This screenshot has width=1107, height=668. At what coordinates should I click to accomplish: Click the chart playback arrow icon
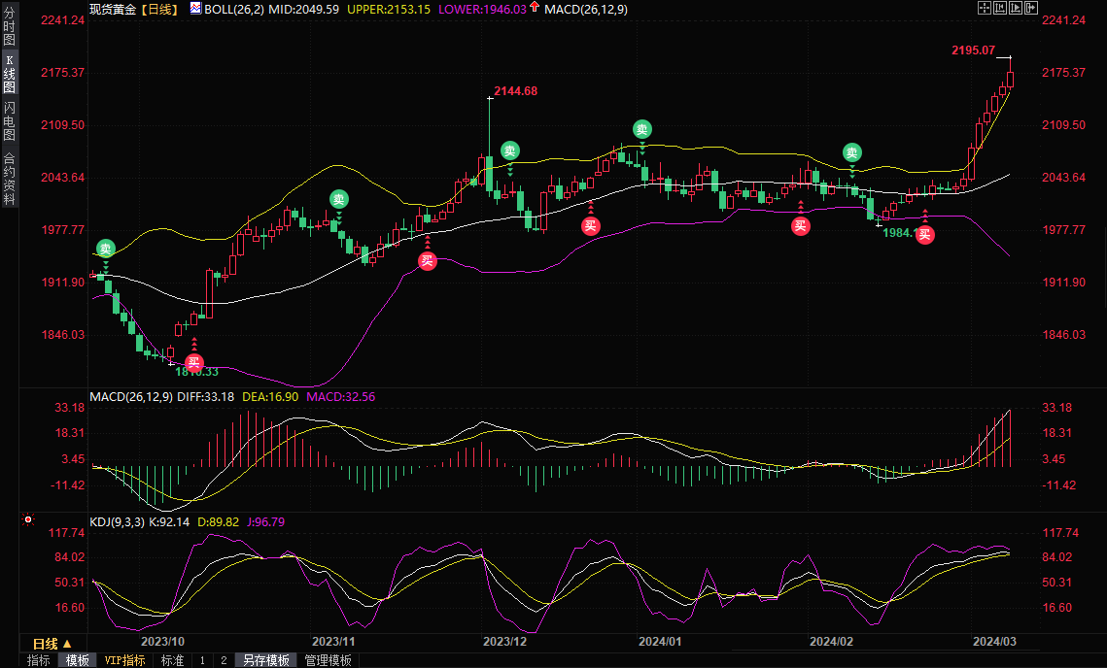(x=1015, y=8)
